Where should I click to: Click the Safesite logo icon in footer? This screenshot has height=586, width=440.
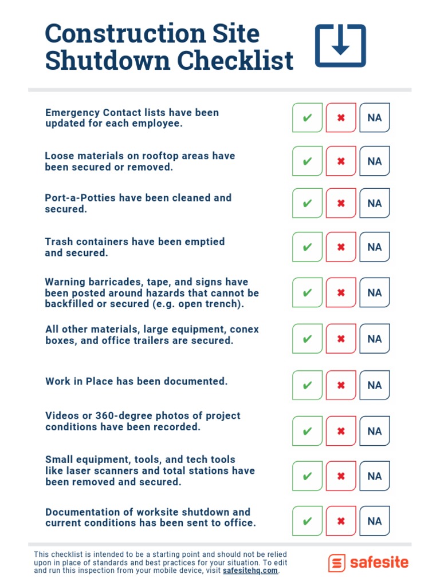click(337, 563)
